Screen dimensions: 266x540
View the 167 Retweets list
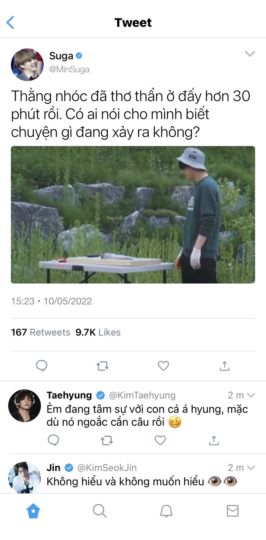tap(41, 332)
